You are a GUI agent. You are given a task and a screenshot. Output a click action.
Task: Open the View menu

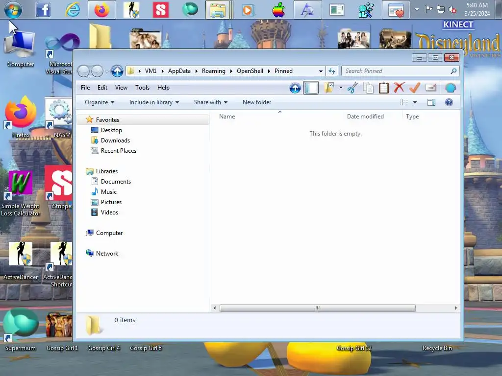point(122,88)
